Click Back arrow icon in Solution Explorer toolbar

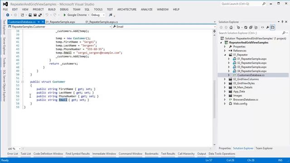(x=221, y=27)
